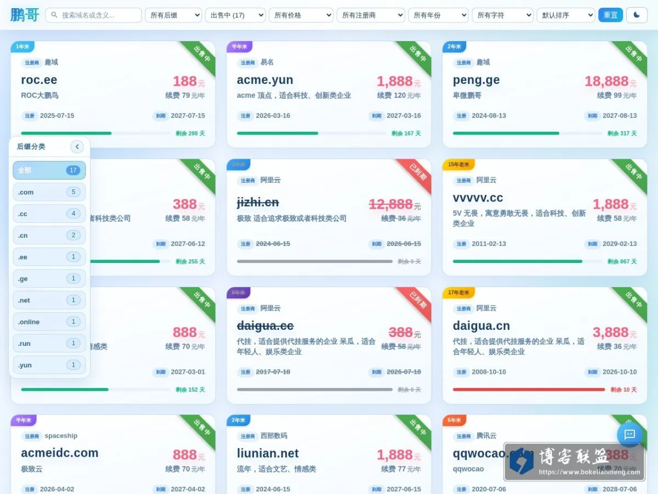Click the 趣域 registrar label on roc.ee
Viewport: 658px width, 494px height.
[51, 63]
